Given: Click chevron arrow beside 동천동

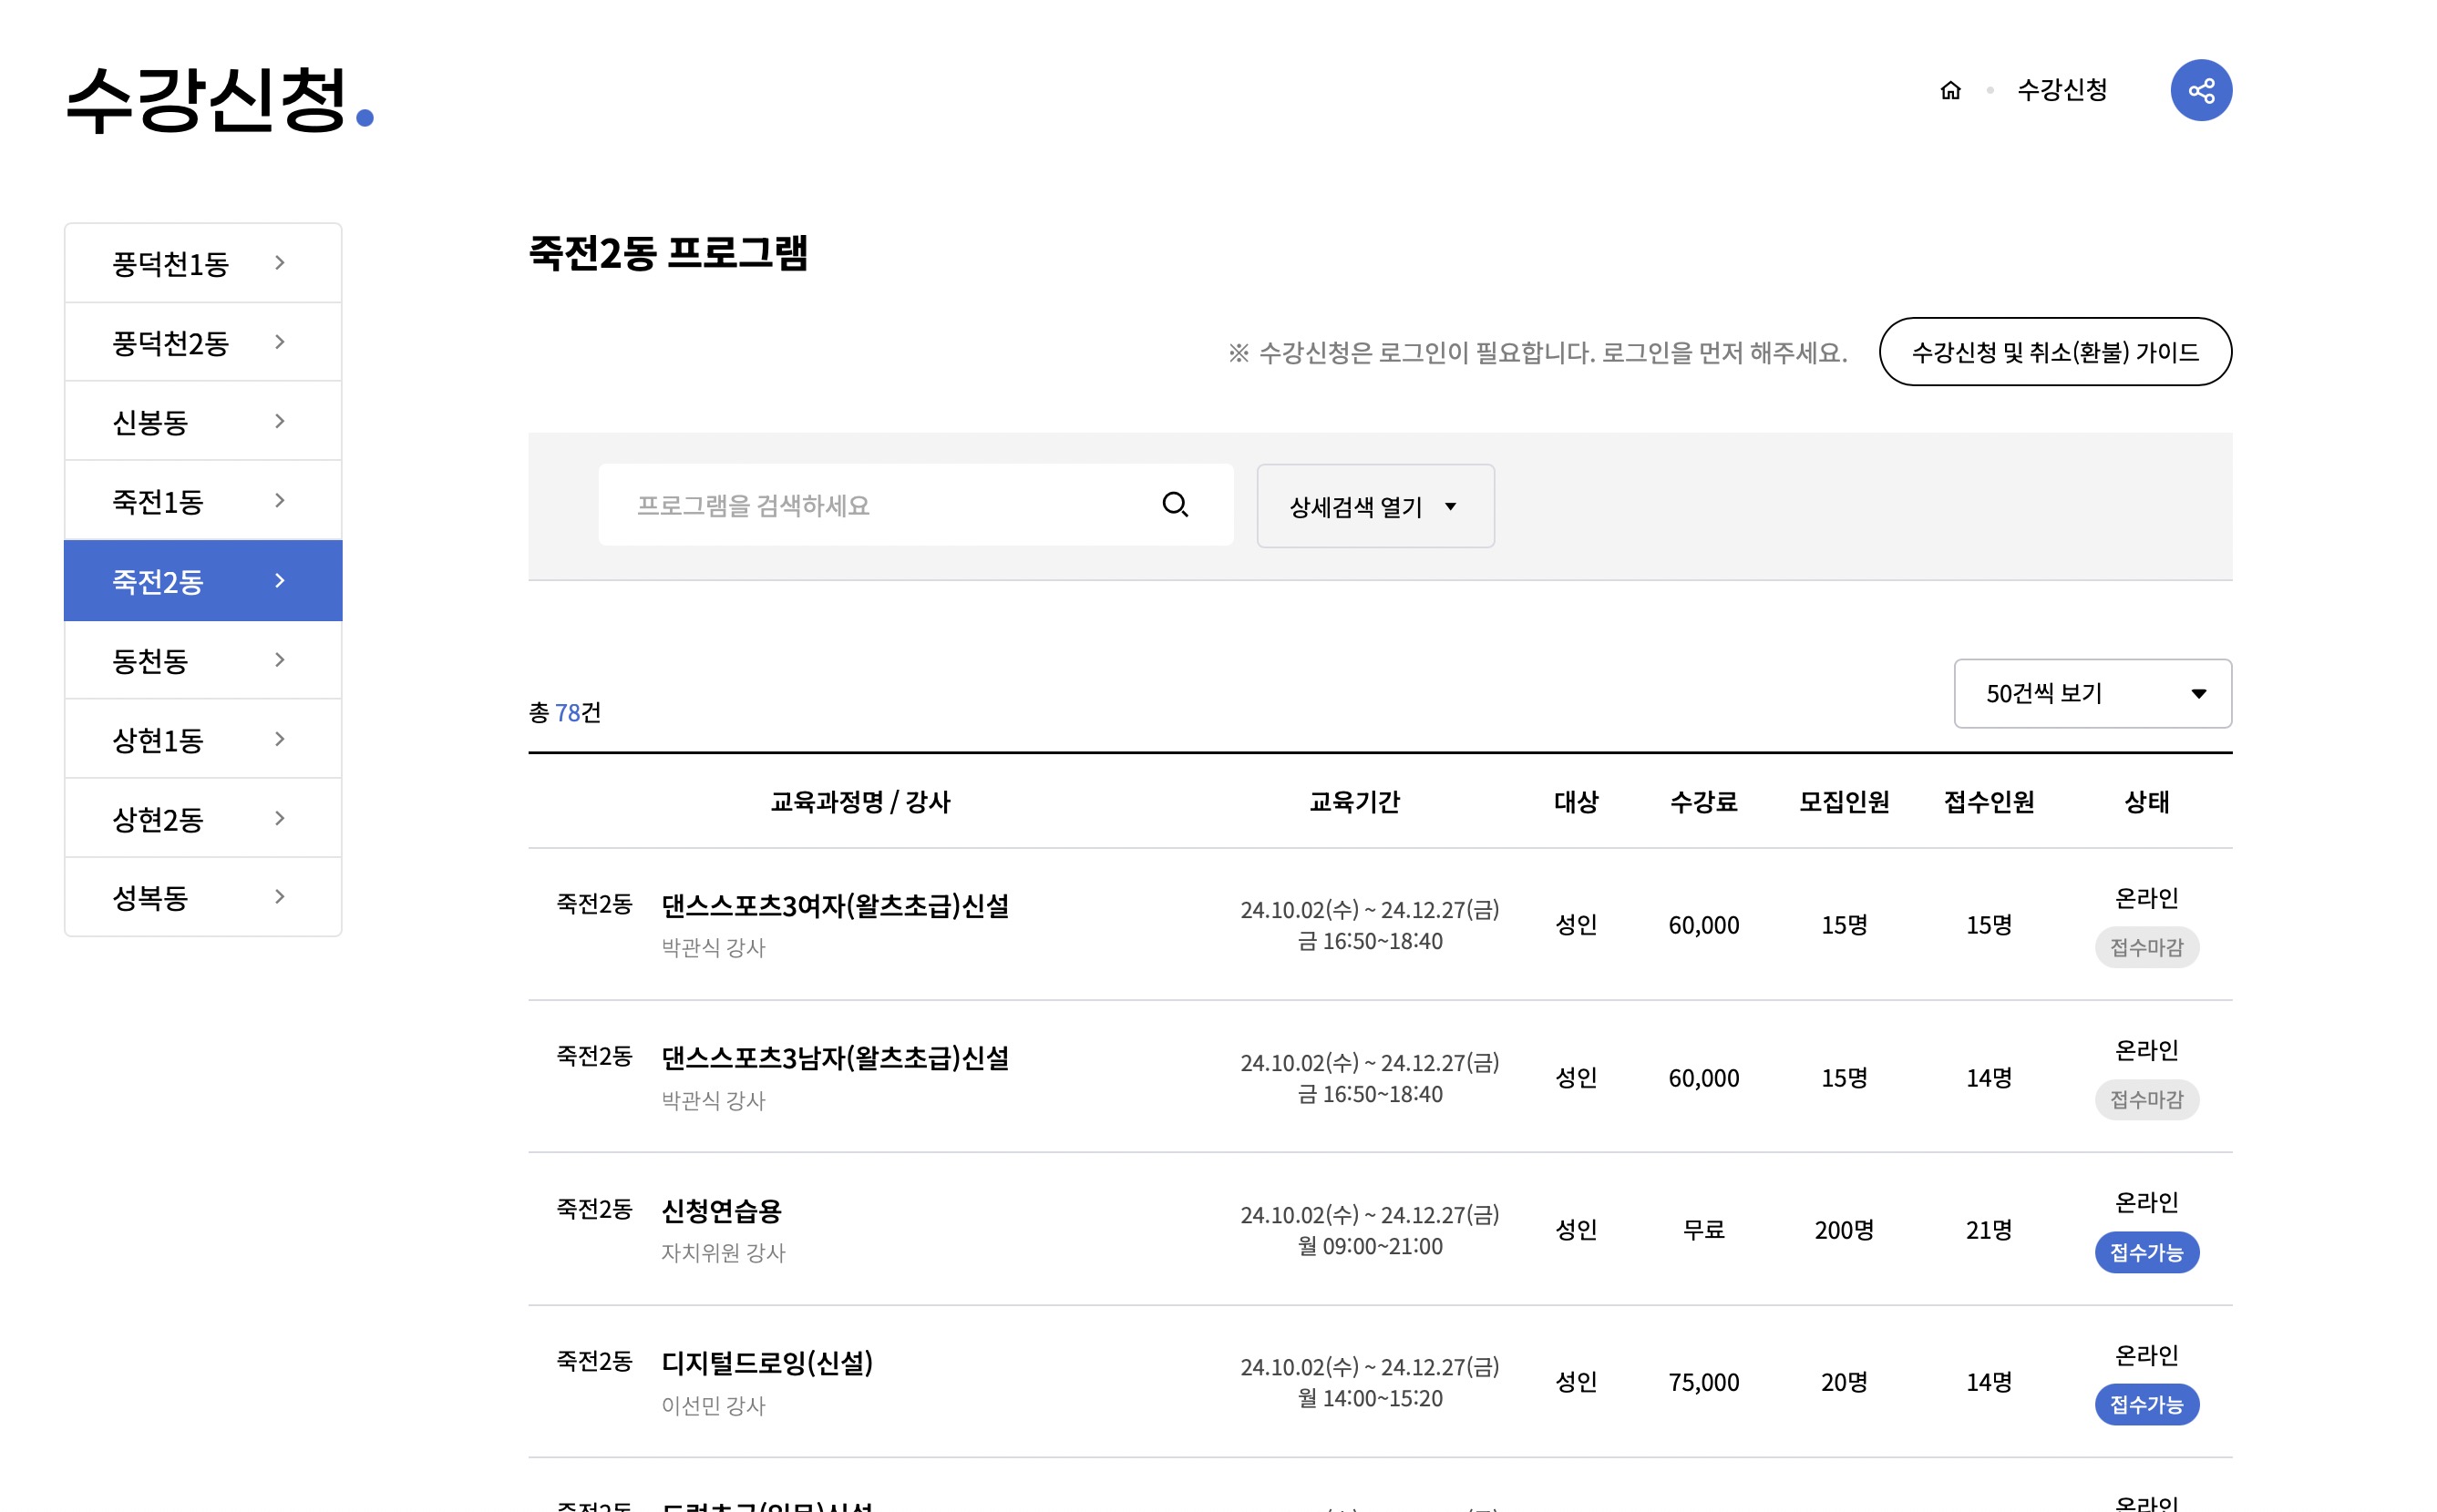Looking at the screenshot, I should (x=280, y=660).
